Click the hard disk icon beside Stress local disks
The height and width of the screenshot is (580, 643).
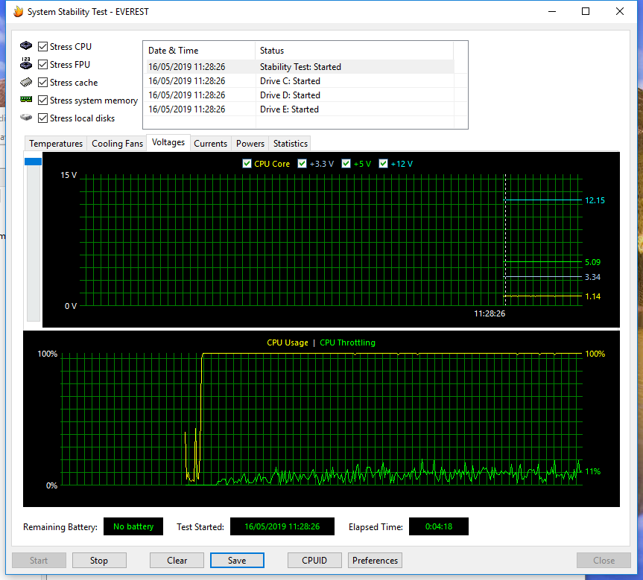[26, 117]
